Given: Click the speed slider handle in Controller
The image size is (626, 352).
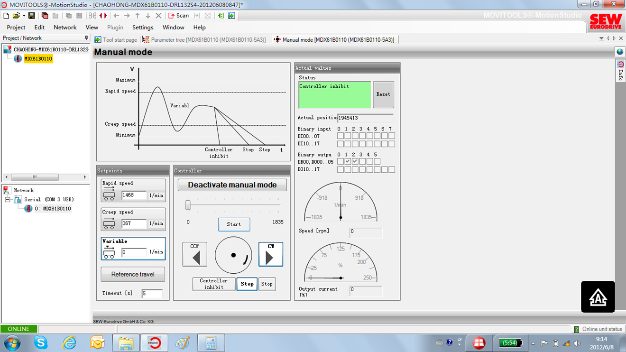Looking at the screenshot, I should pyautogui.click(x=188, y=205).
